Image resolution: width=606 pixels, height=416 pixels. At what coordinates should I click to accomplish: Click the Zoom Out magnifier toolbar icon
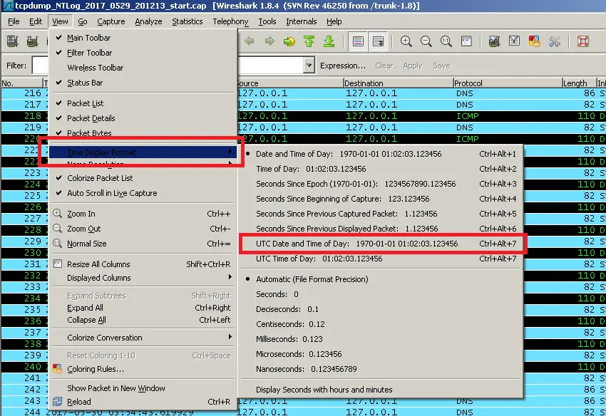pos(426,41)
